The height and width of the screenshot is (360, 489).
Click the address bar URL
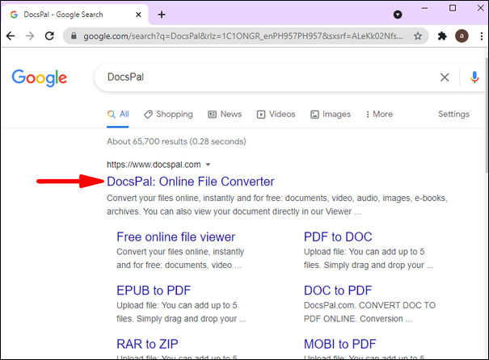click(x=243, y=36)
